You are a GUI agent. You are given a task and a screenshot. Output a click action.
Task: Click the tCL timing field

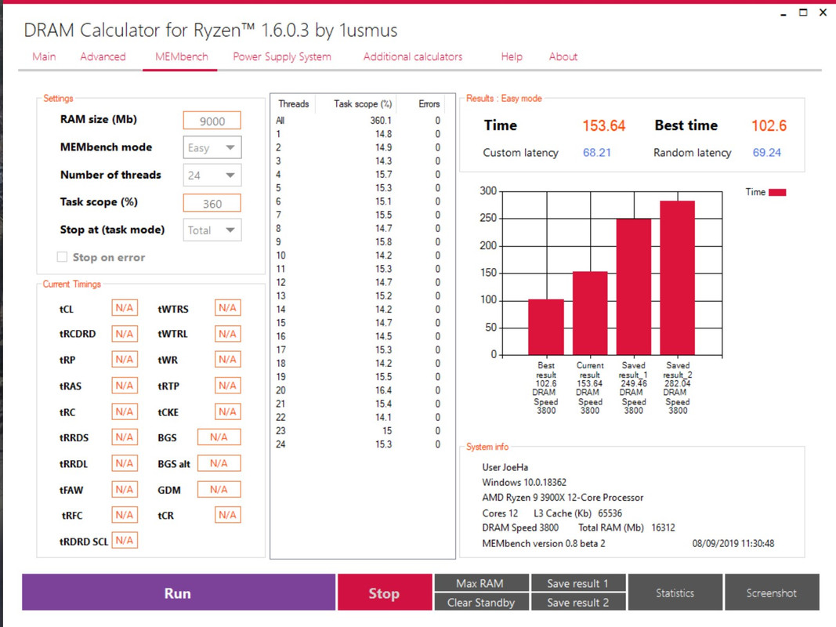pos(125,308)
